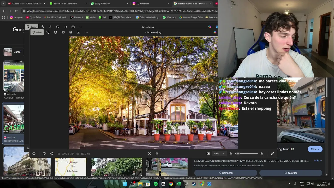Open the Longchamps map thumbnail
334x188 pixels.
pyautogui.click(x=70, y=167)
